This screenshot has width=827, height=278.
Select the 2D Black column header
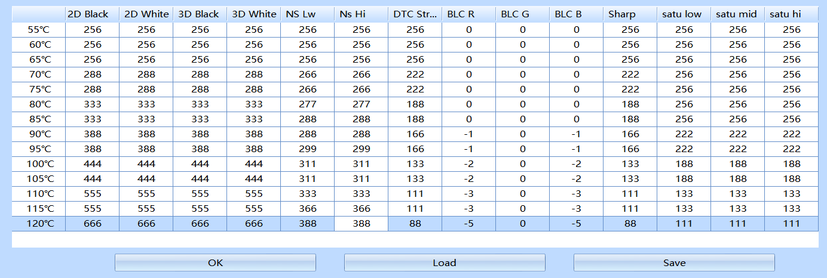coord(93,14)
